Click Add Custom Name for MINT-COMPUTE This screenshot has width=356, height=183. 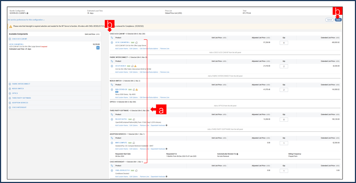[x=121, y=149]
